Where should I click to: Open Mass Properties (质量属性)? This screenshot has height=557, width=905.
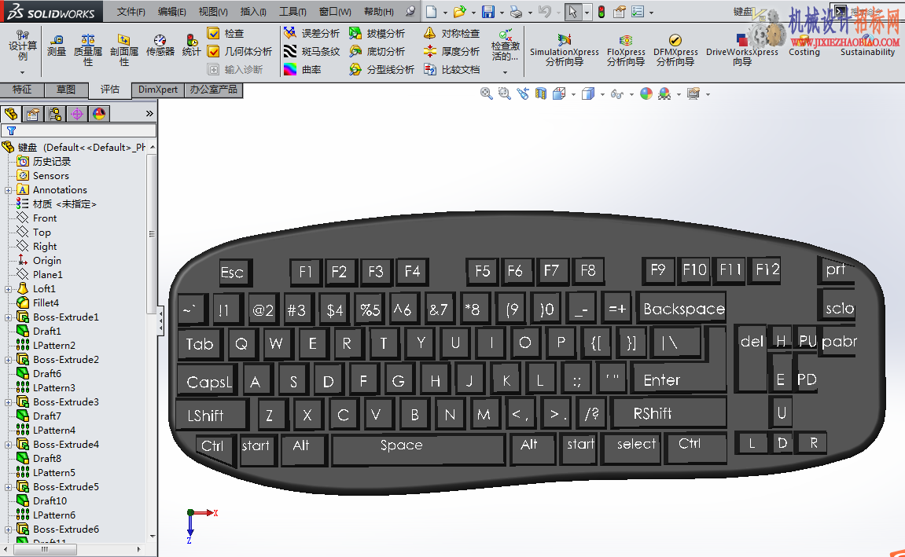click(x=88, y=49)
